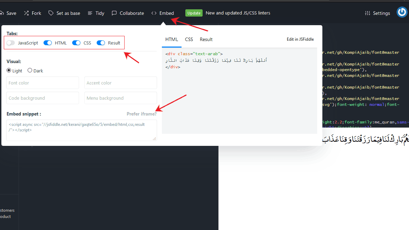The height and width of the screenshot is (230, 409).
Task: Click bedded-opentype CSS code line
Action: pos(344,70)
